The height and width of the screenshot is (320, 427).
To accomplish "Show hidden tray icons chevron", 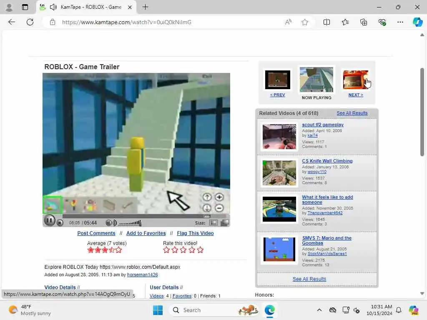I will tap(319, 310).
